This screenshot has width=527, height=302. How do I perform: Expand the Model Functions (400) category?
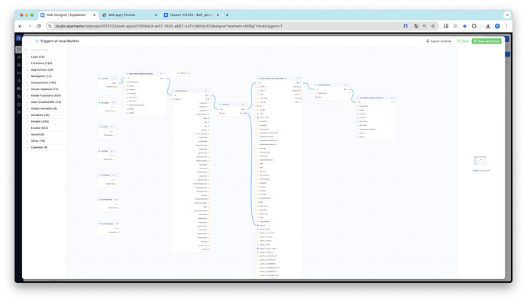coord(45,95)
